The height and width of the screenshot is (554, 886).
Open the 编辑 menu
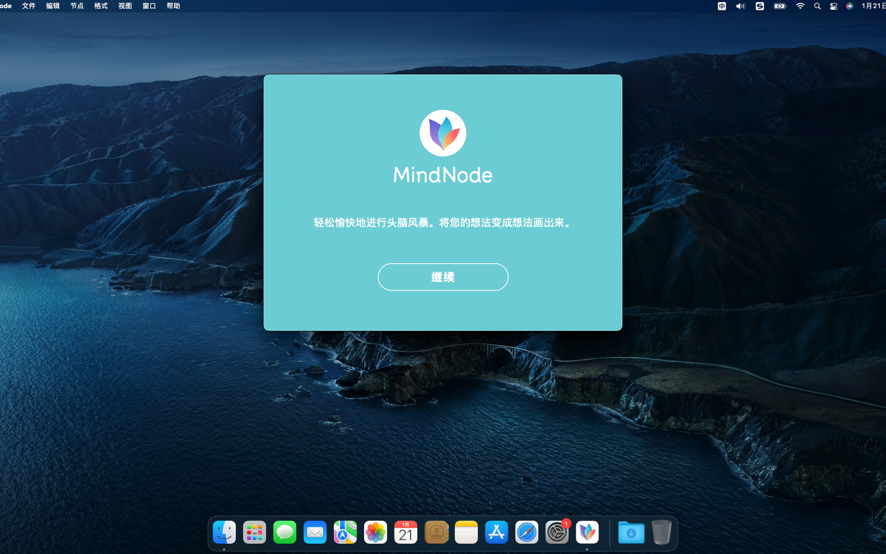point(53,6)
